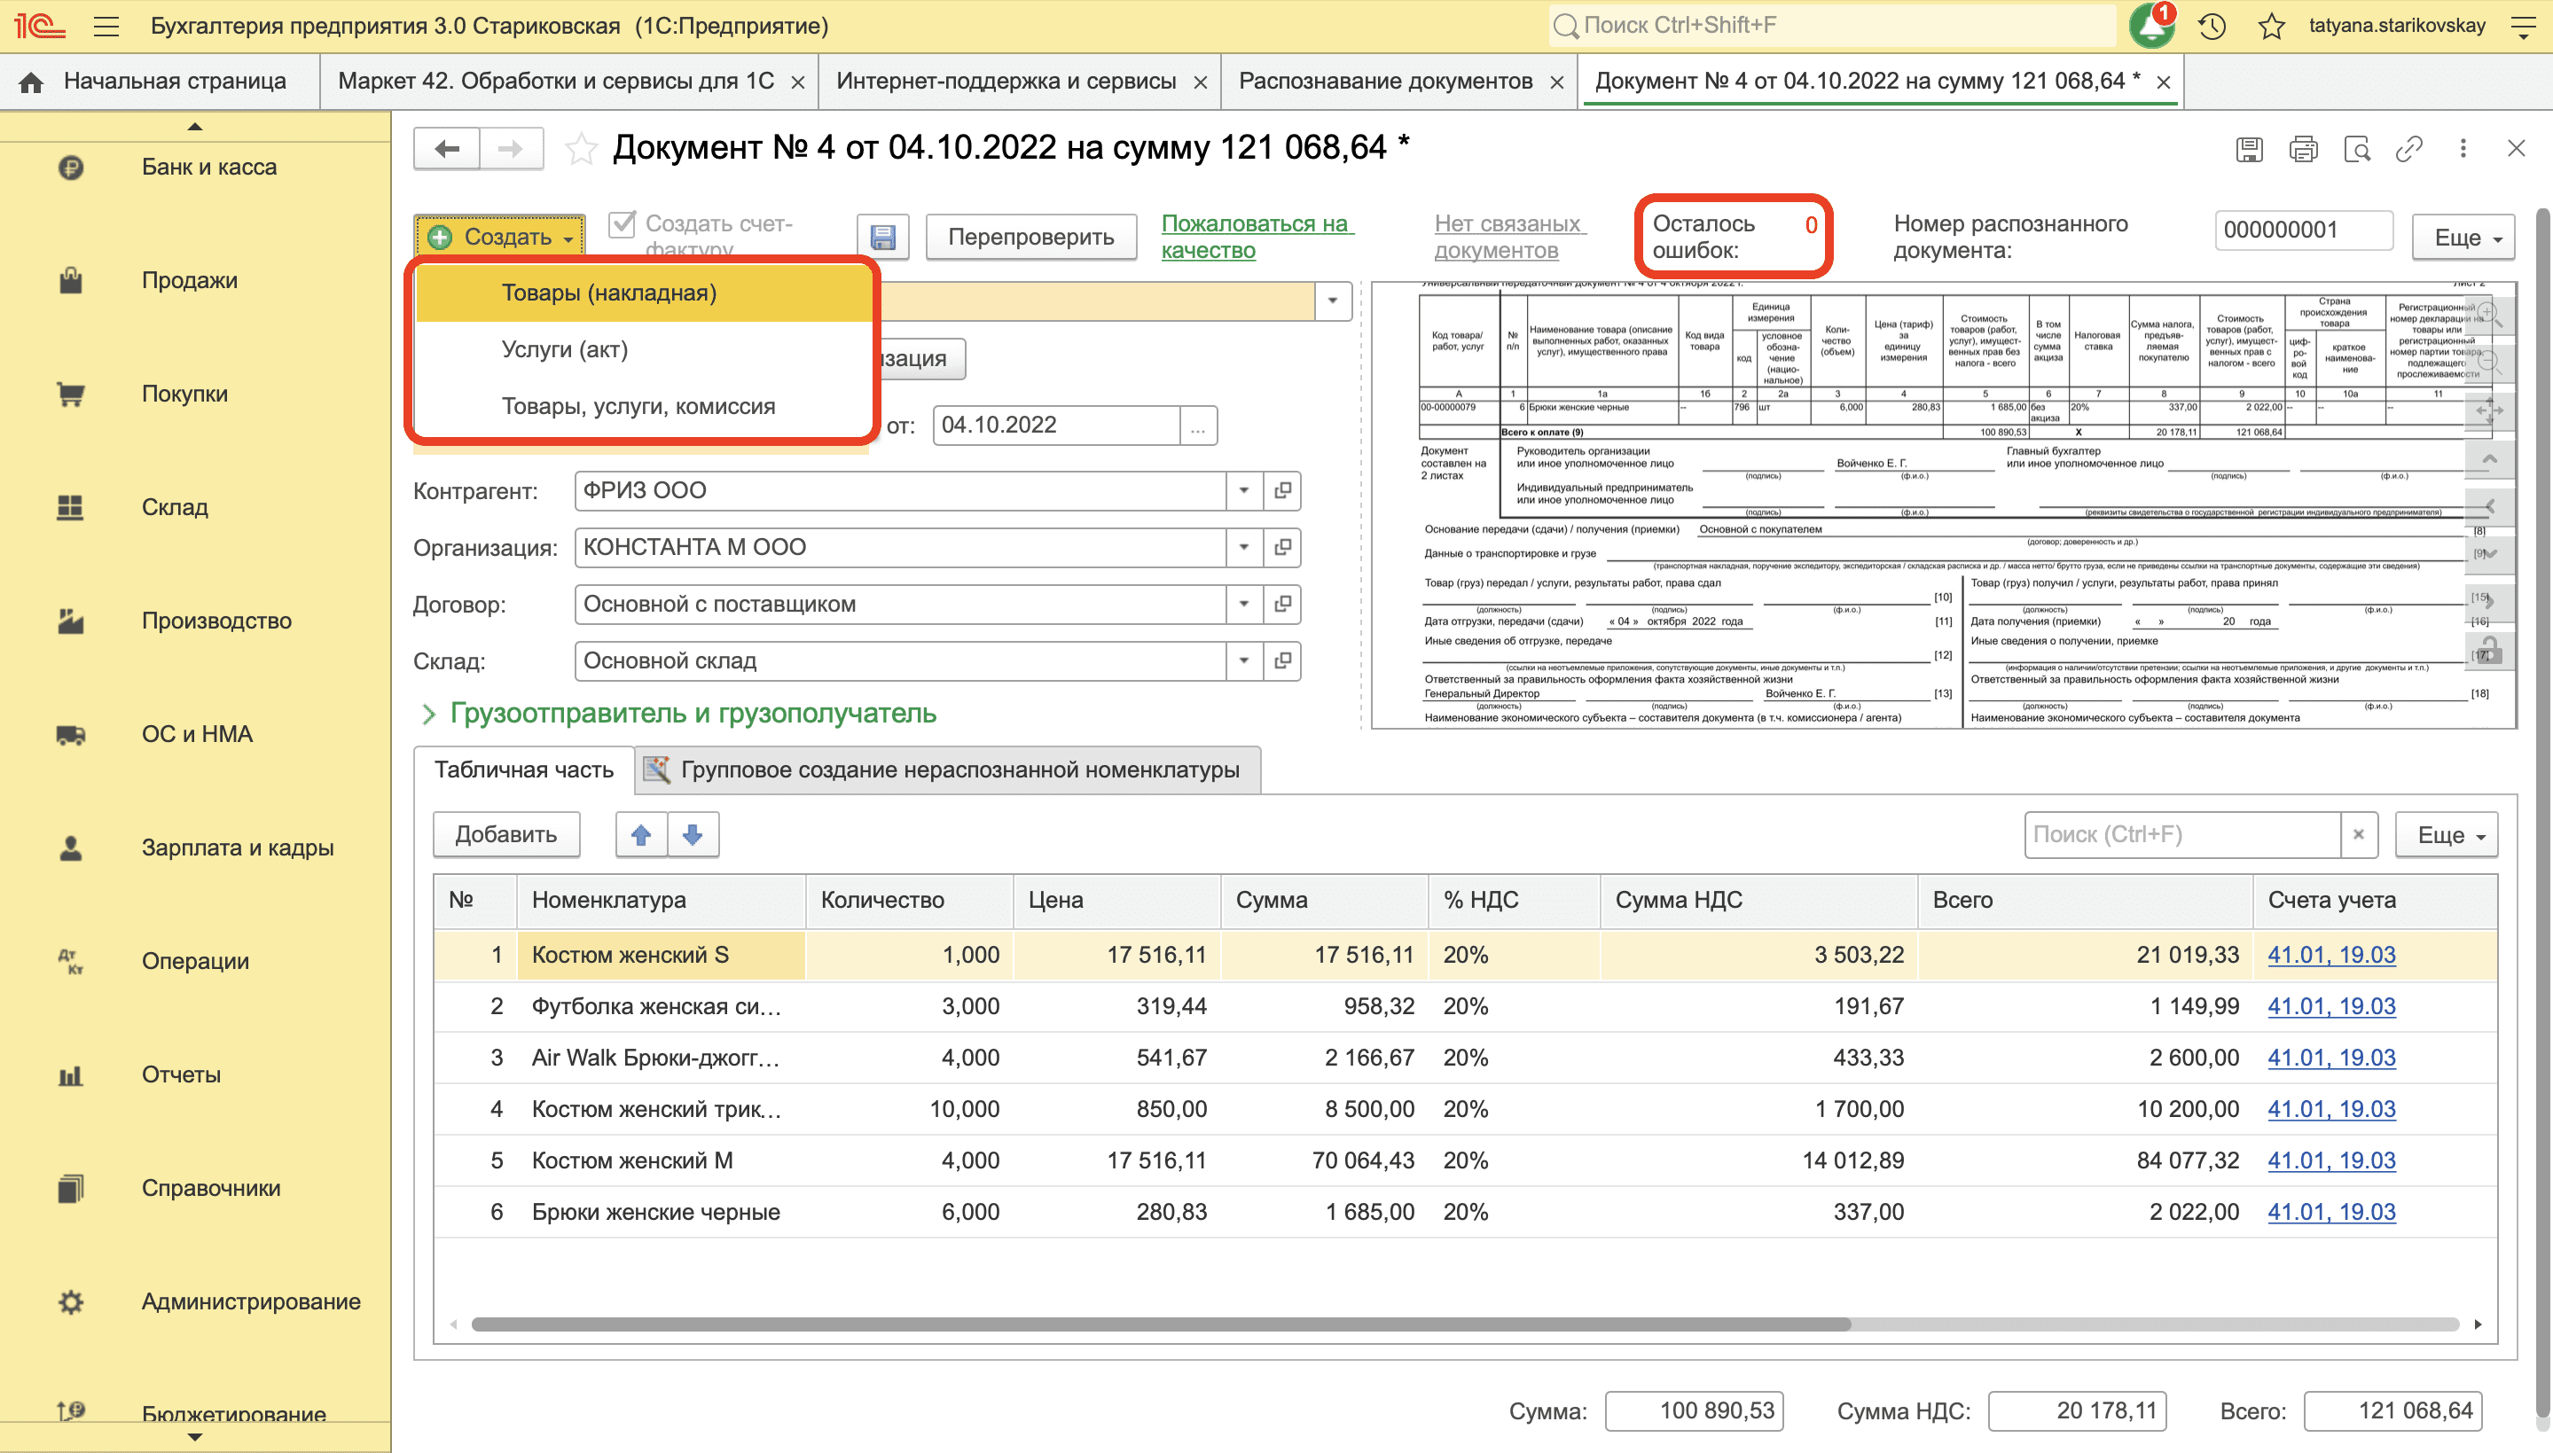Click the document preview magnifier icon
2553x1453 pixels.
tap(2357, 149)
